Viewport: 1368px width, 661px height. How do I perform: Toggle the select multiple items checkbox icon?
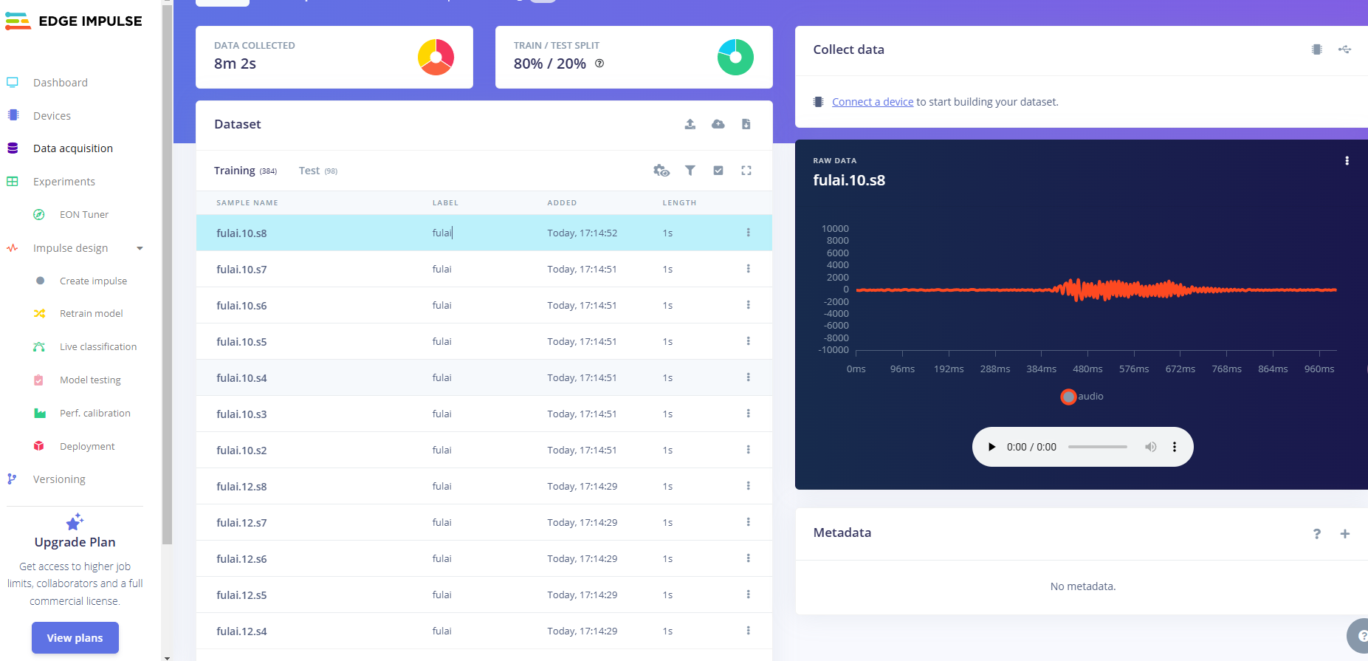pyautogui.click(x=718, y=171)
